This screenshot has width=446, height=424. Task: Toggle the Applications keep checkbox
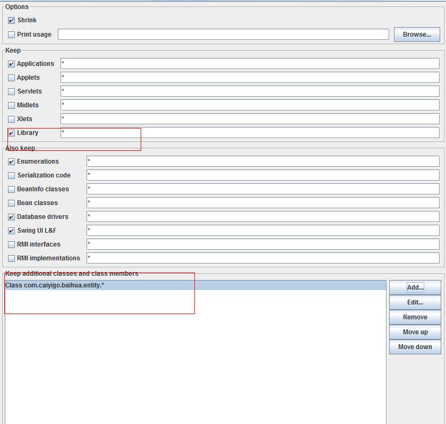point(11,64)
